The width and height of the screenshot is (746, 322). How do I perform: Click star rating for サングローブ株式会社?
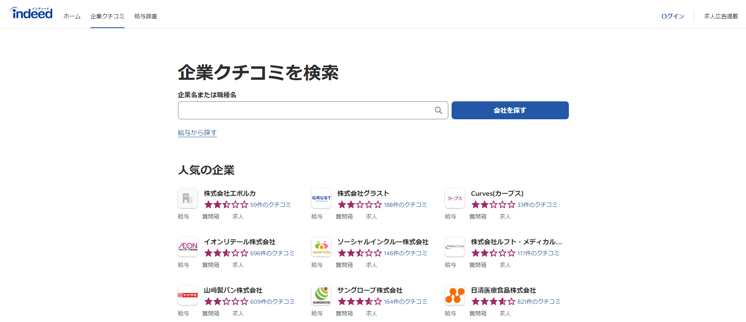click(360, 302)
